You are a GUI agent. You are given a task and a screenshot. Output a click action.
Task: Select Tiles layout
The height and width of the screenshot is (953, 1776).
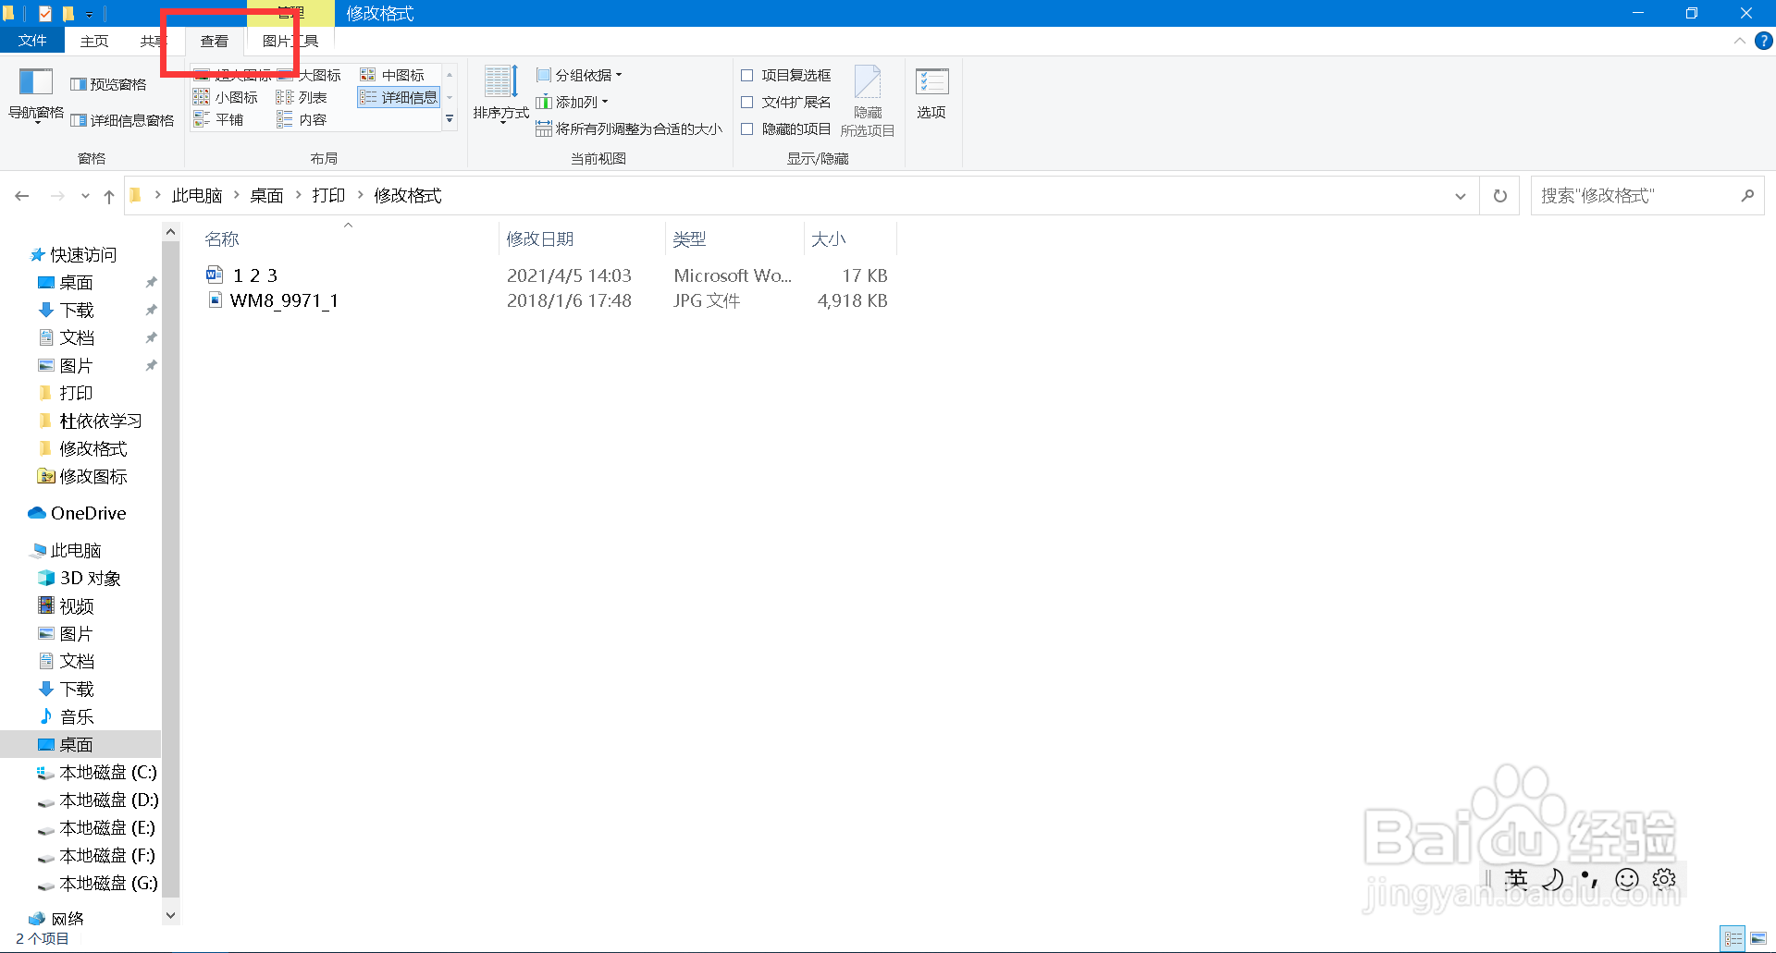coord(219,119)
